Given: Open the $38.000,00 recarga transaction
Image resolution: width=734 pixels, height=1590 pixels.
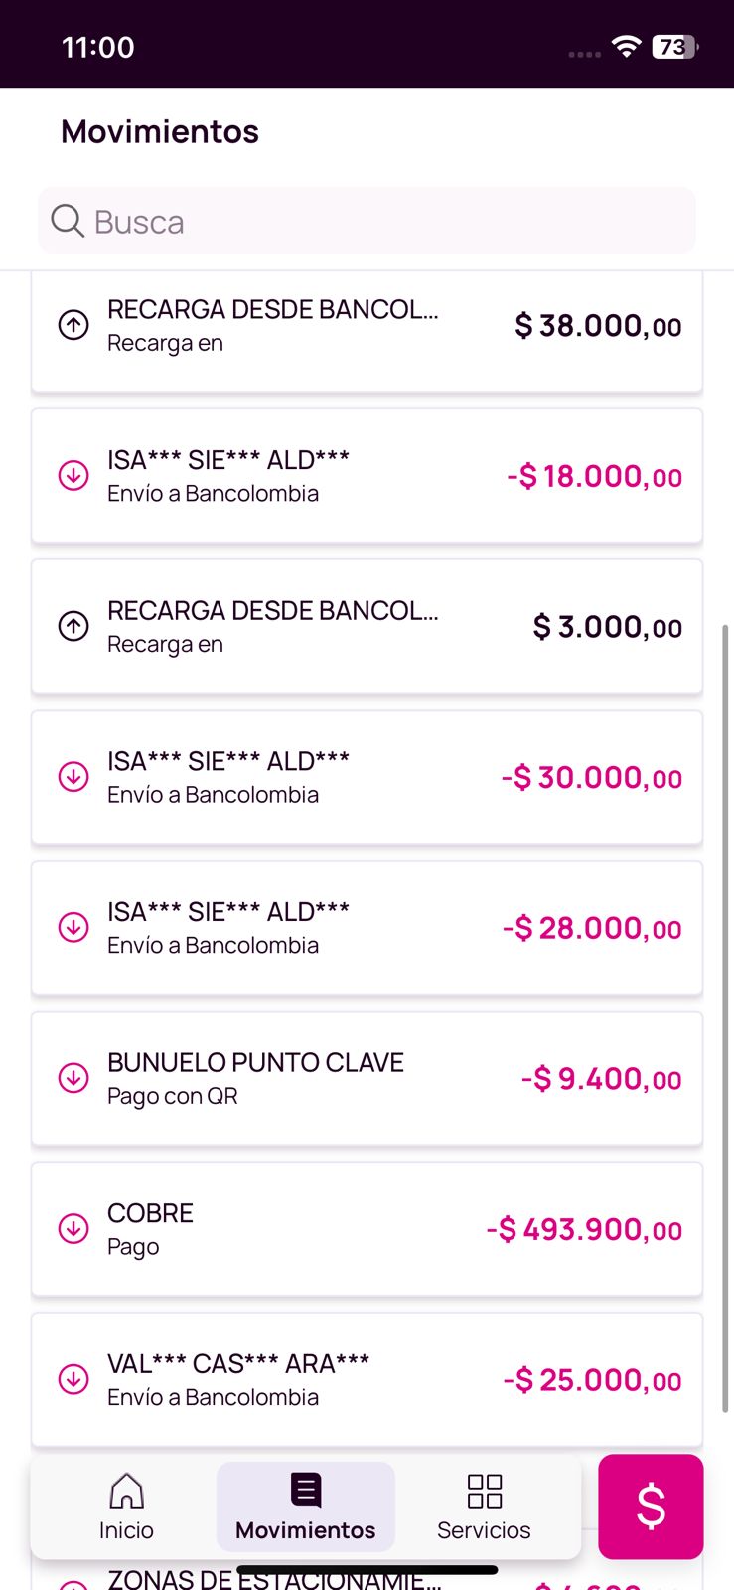Looking at the screenshot, I should pos(367,326).
